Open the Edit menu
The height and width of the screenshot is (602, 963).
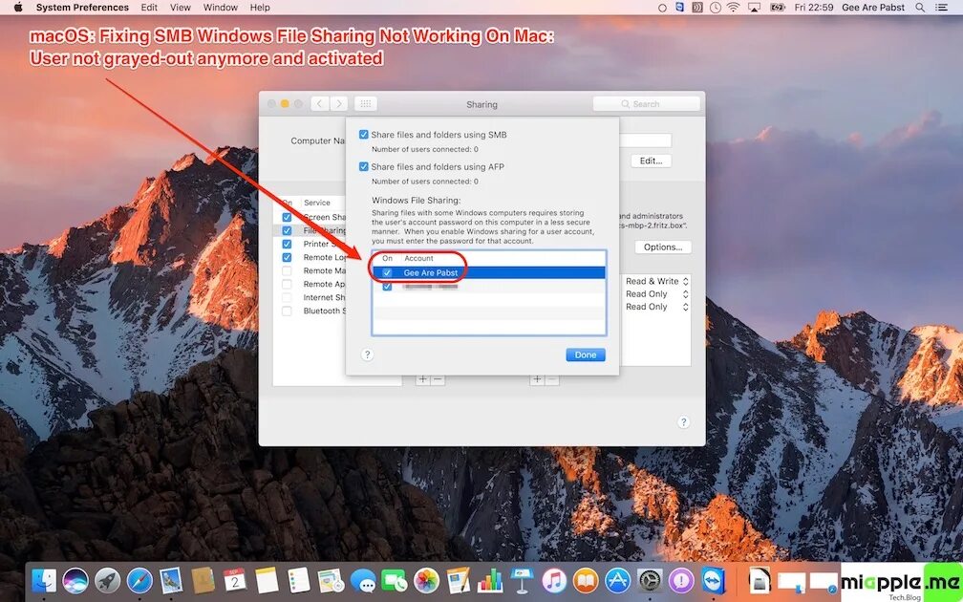click(x=149, y=8)
